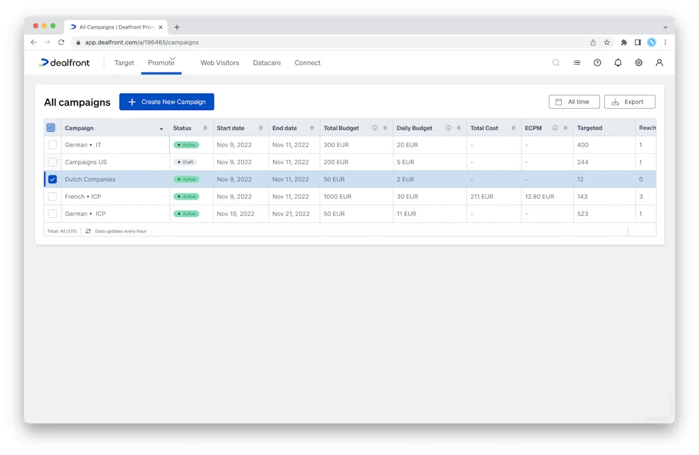
Task: Click the list view icon beside search
Action: click(x=576, y=62)
